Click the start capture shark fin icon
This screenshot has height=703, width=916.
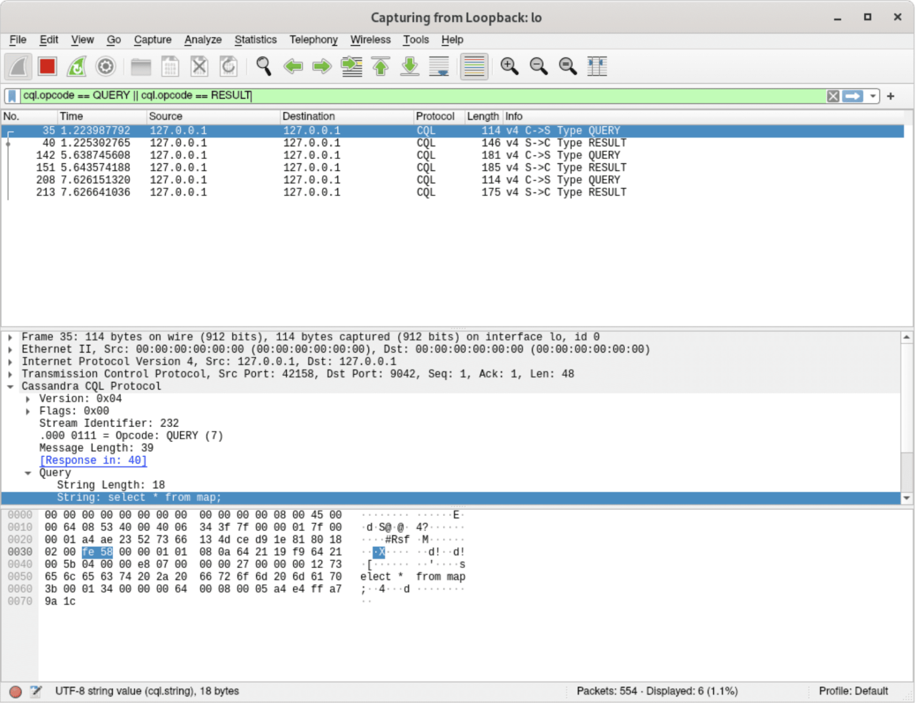[18, 66]
